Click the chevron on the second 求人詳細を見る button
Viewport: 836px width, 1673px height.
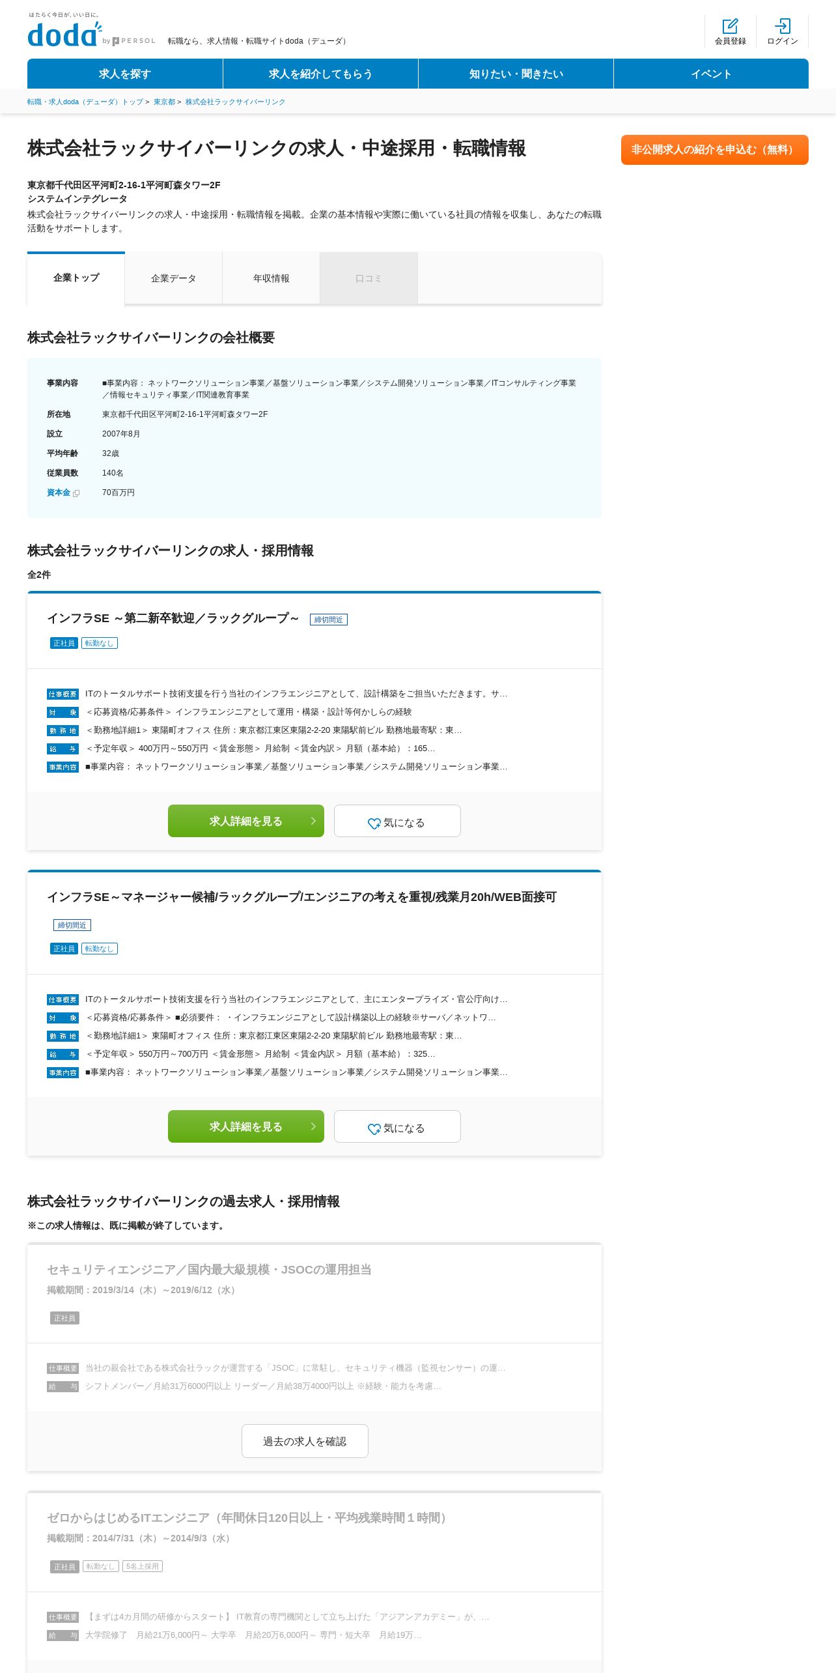coord(313,1126)
